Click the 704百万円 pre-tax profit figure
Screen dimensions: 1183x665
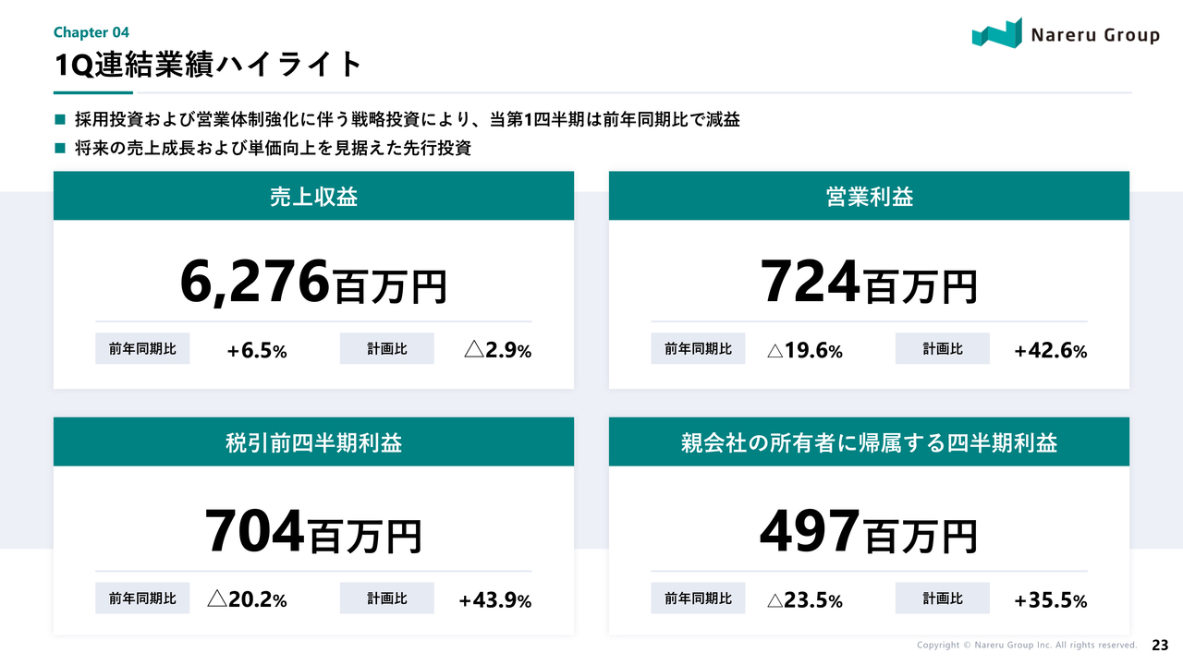[x=313, y=530]
